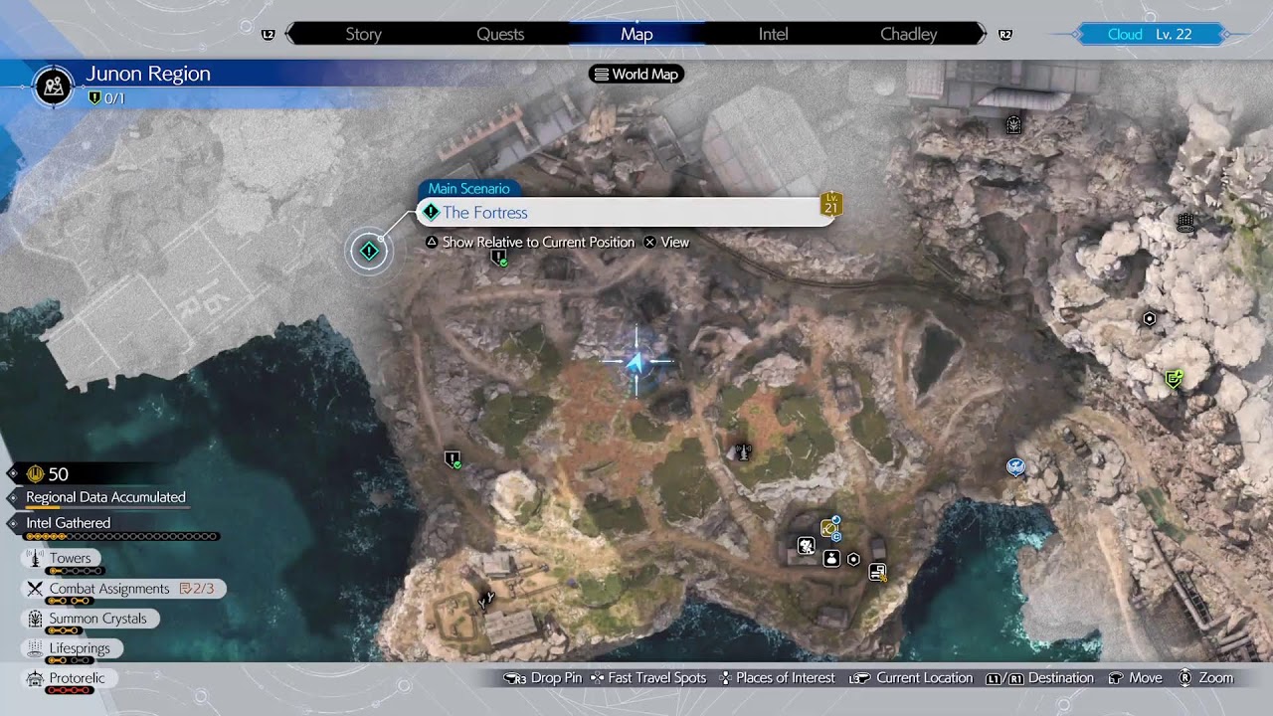Click Cloud's blue position cursor on the map
This screenshot has width=1273, height=716.
pos(636,363)
